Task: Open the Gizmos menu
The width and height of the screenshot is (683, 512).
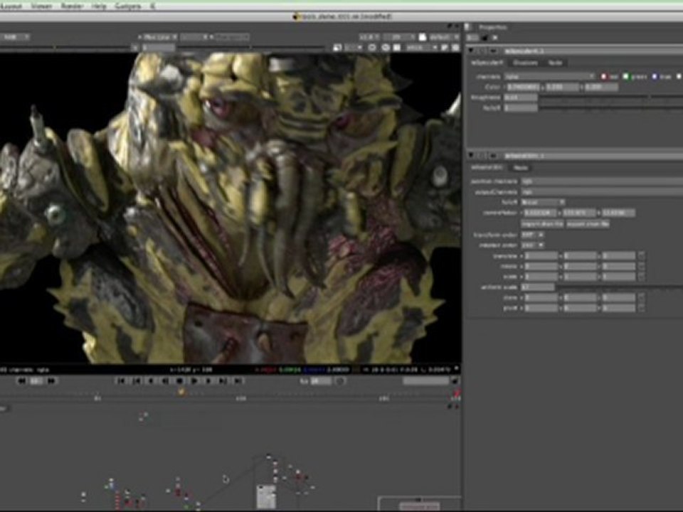Action: tap(127, 6)
